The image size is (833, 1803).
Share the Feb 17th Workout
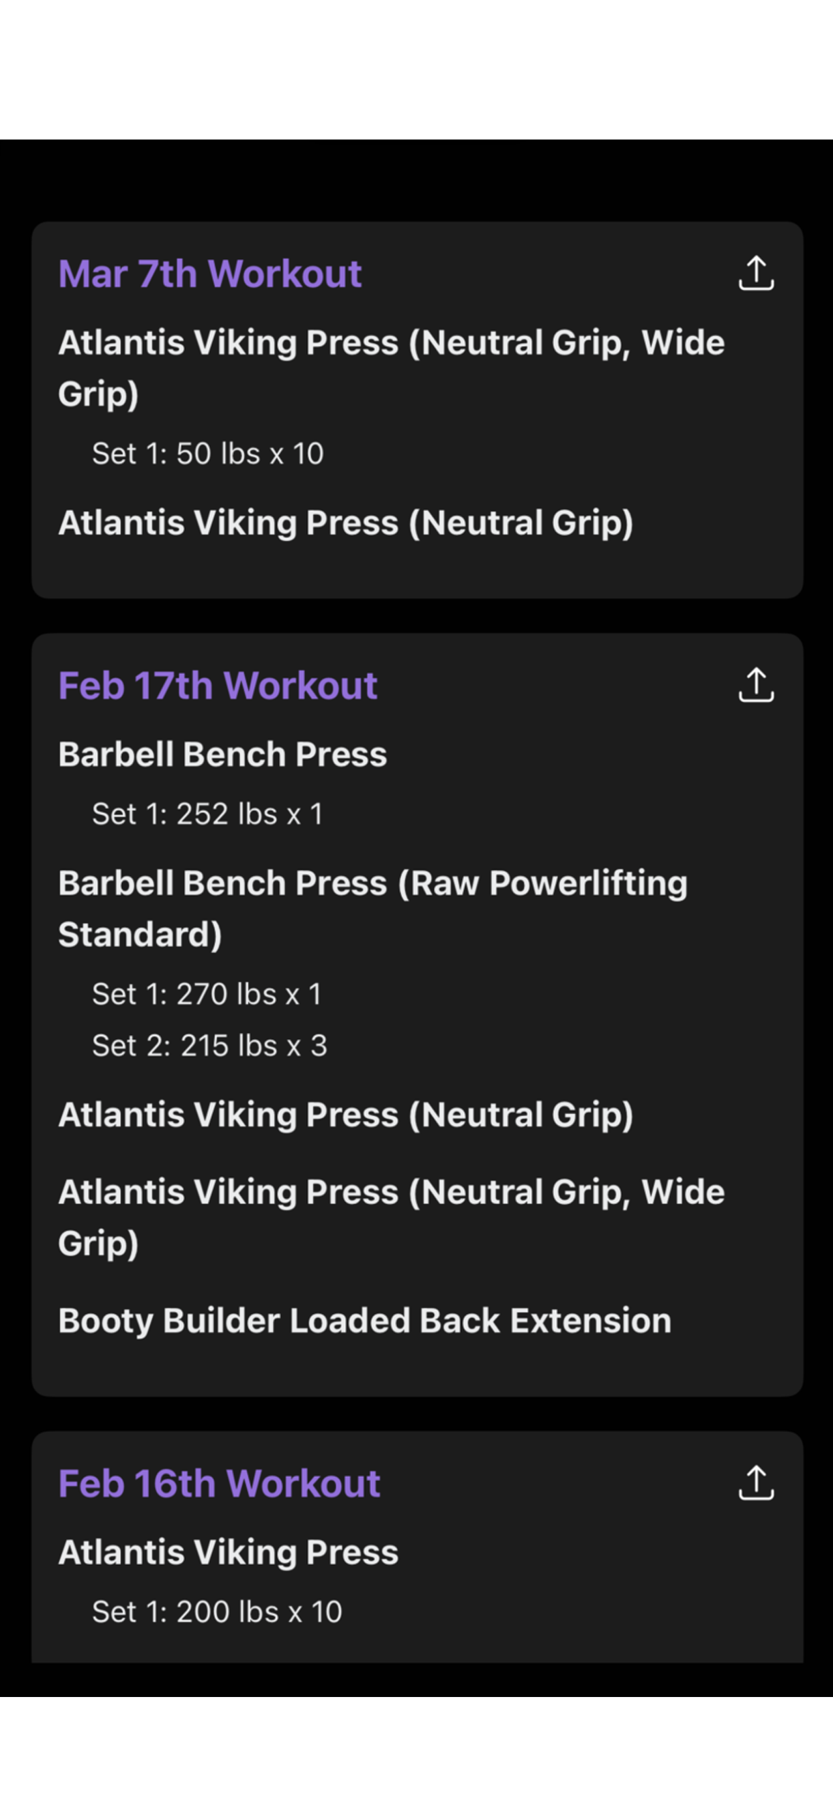click(756, 685)
